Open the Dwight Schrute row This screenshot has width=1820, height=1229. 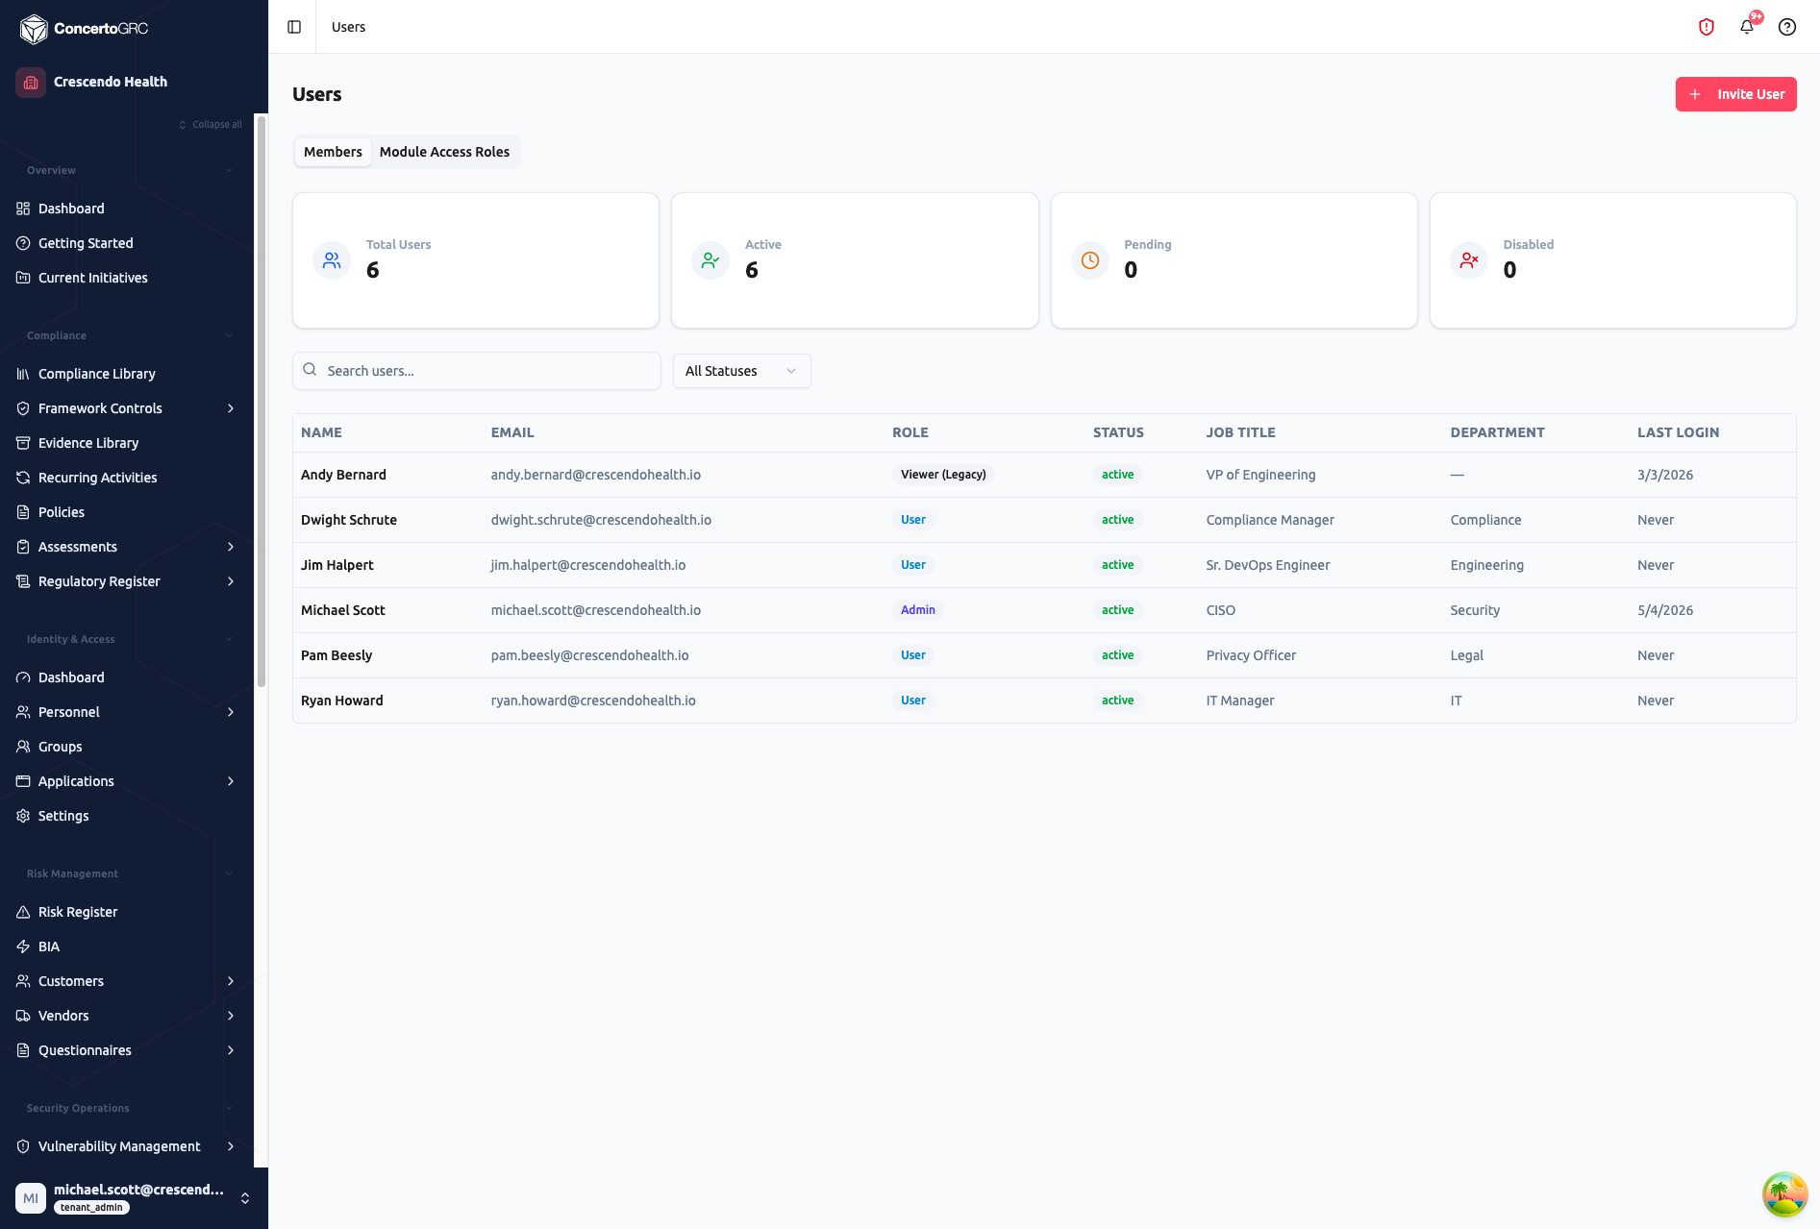(x=1044, y=520)
